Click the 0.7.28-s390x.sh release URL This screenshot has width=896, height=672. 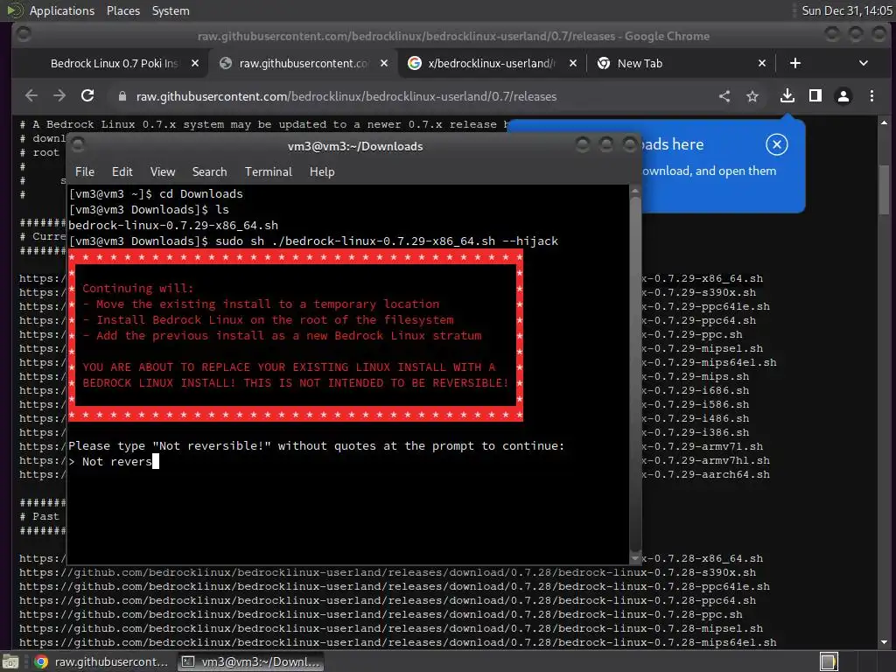pyautogui.click(x=388, y=572)
